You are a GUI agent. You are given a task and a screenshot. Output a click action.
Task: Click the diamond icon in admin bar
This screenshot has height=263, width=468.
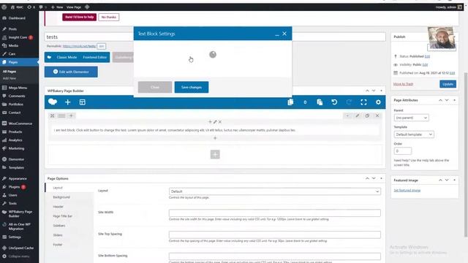(87, 7)
